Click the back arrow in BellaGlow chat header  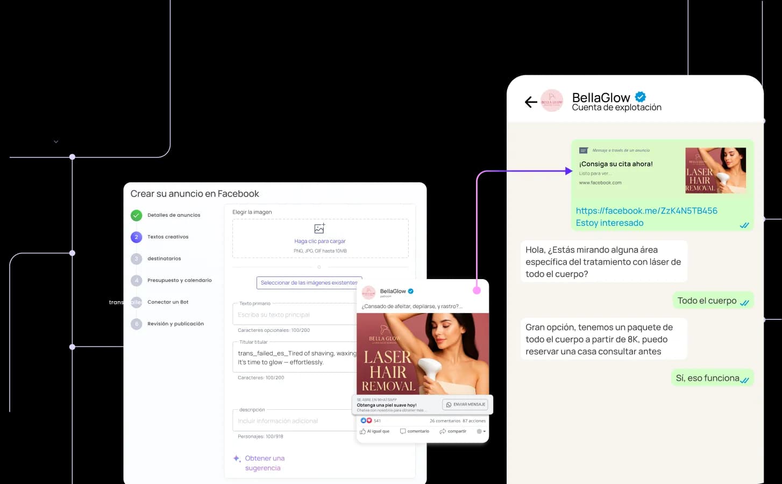tap(531, 102)
